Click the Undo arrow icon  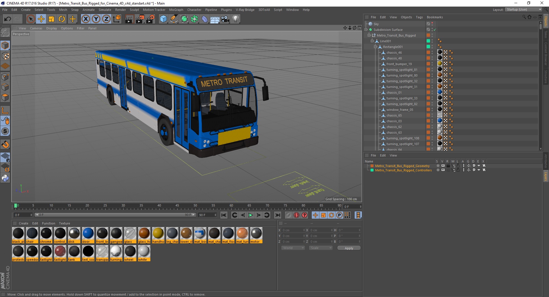(8, 19)
